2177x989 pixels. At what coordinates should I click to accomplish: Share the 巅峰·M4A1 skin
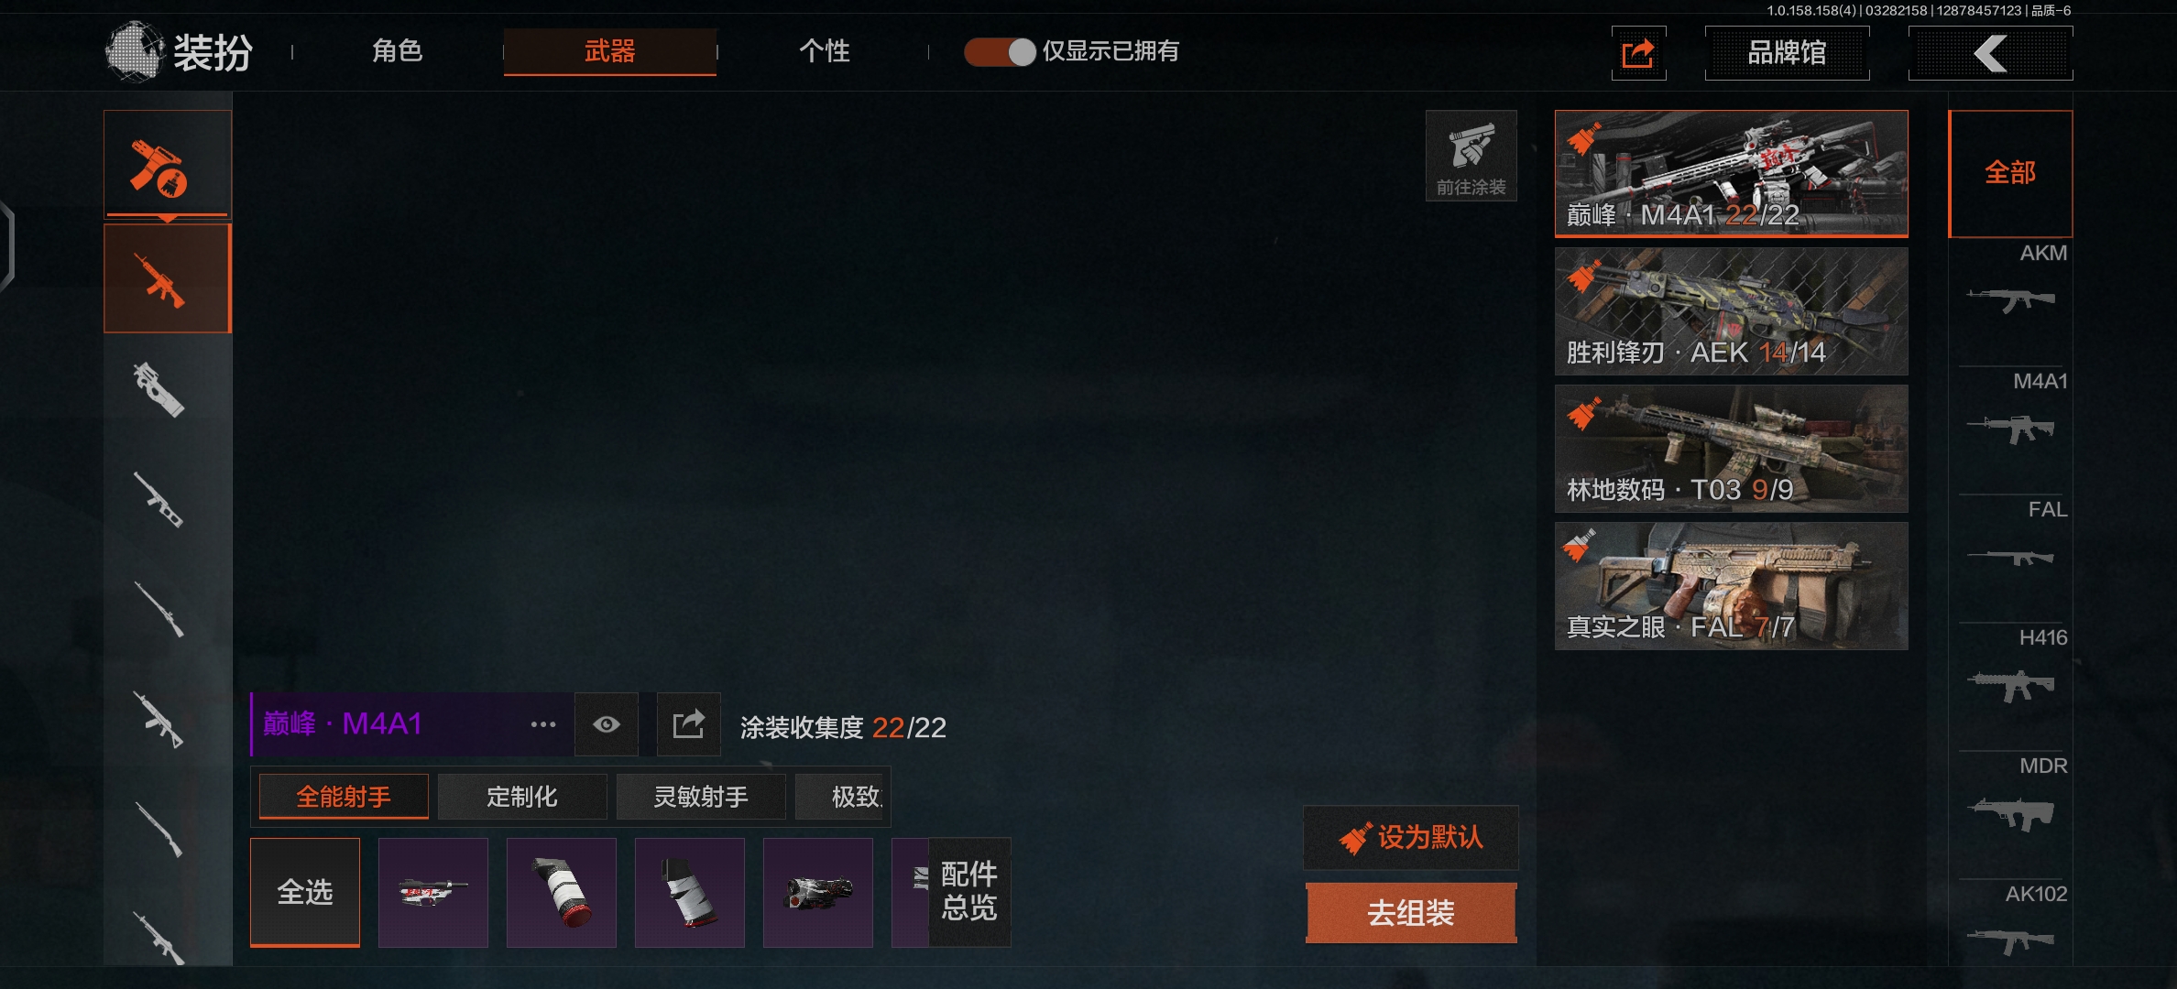pyautogui.click(x=688, y=724)
